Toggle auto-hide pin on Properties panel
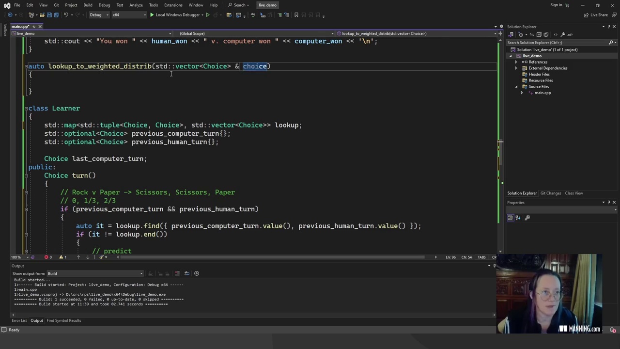 click(x=609, y=203)
